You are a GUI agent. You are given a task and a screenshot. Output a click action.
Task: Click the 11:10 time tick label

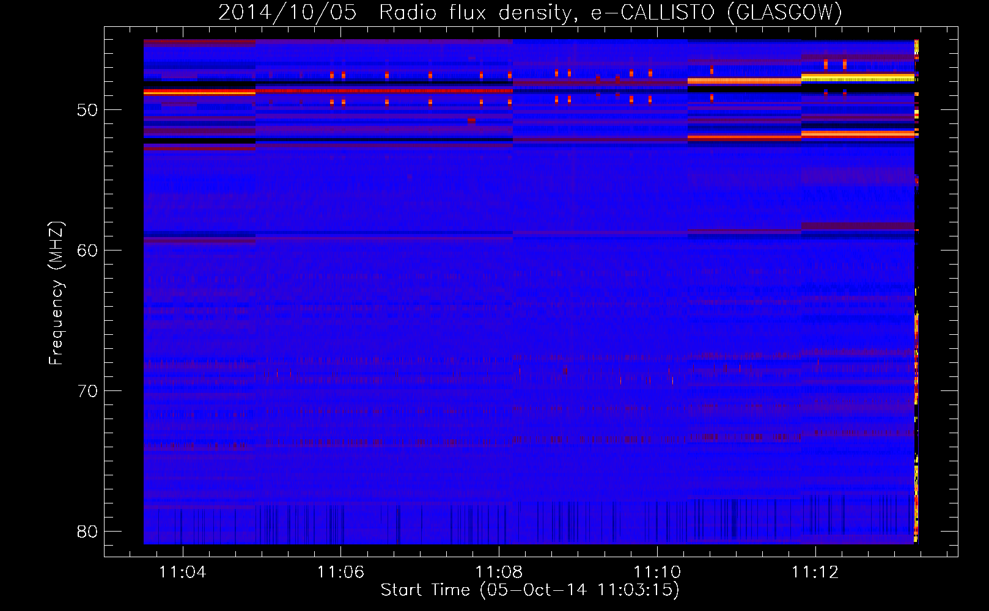657,572
